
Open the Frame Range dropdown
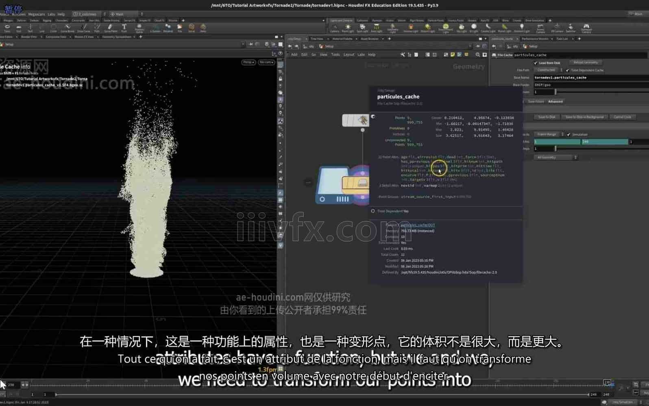[x=548, y=134]
